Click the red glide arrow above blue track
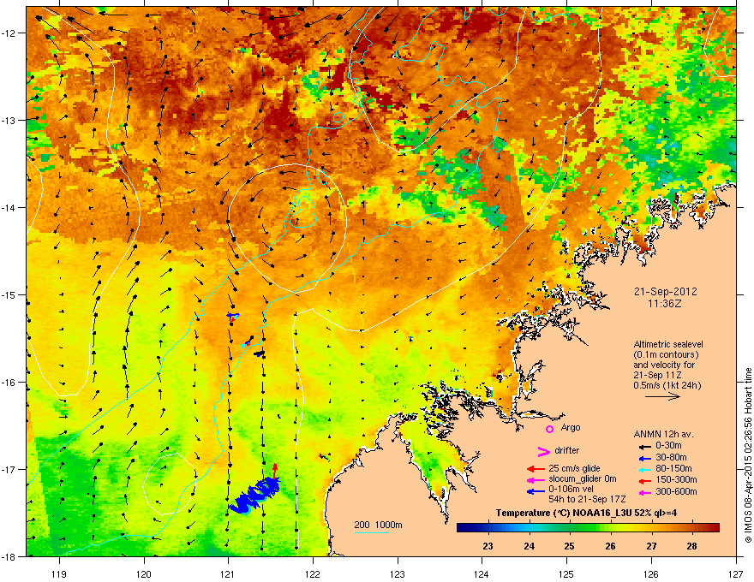The width and height of the screenshot is (754, 582). 274,471
